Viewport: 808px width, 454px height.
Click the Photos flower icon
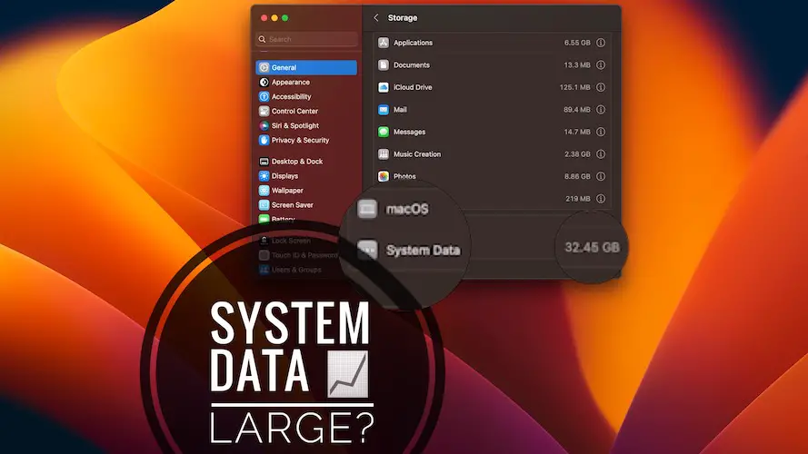pos(384,176)
